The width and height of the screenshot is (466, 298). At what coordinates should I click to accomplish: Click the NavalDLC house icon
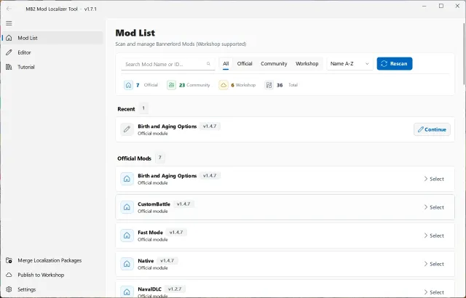click(127, 291)
